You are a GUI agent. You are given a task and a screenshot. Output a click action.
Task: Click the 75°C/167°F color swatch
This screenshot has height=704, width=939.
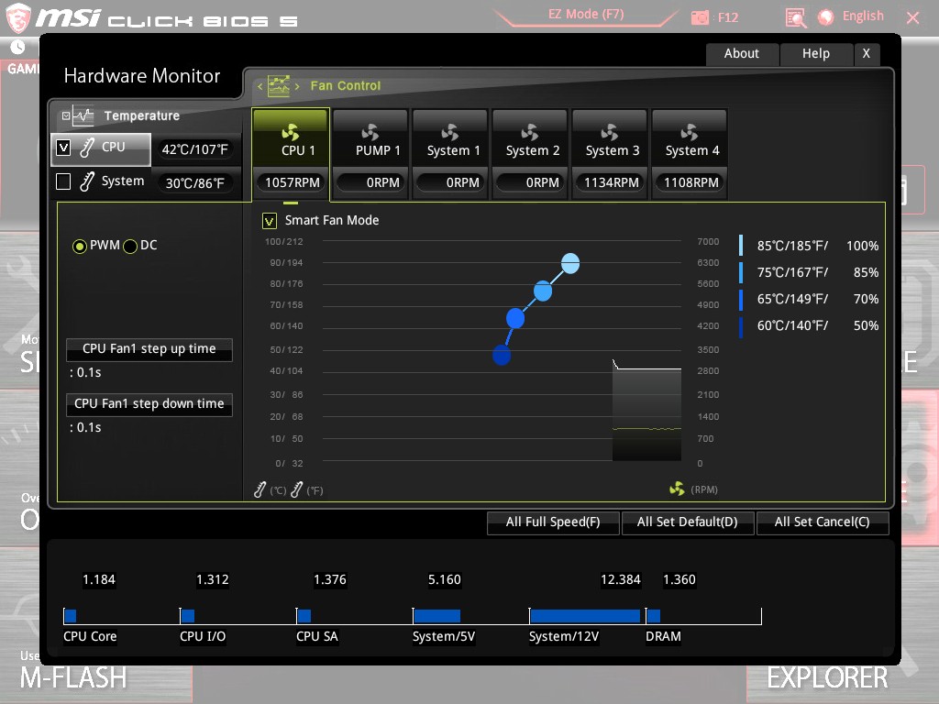741,272
